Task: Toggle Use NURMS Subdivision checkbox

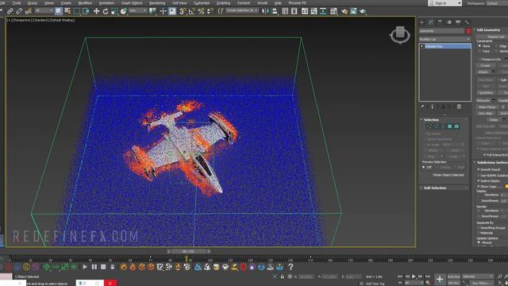Action: 479,176
